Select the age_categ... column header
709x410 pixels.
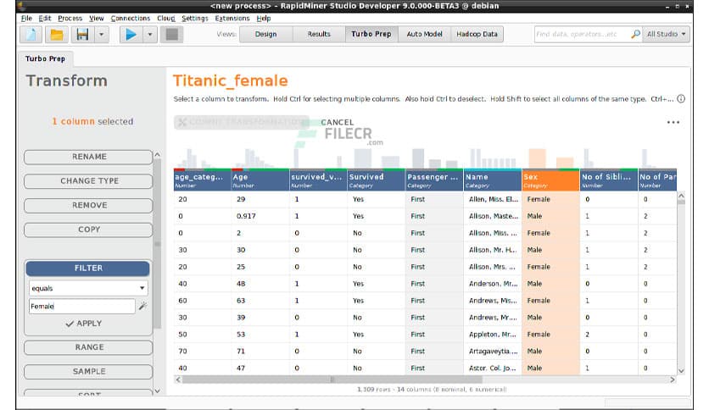click(202, 180)
